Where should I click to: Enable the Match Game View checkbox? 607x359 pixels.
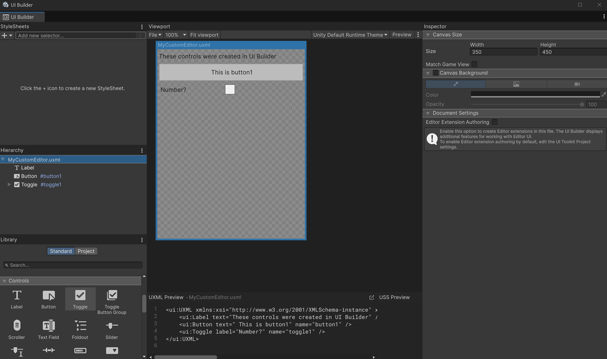pyautogui.click(x=475, y=64)
